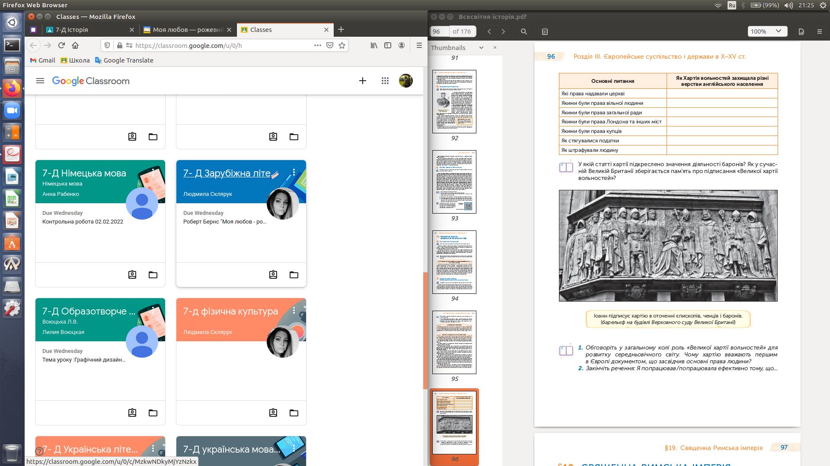Open Firefox page actions three-dot menu
Screen dimensions: 830x466
[317, 45]
